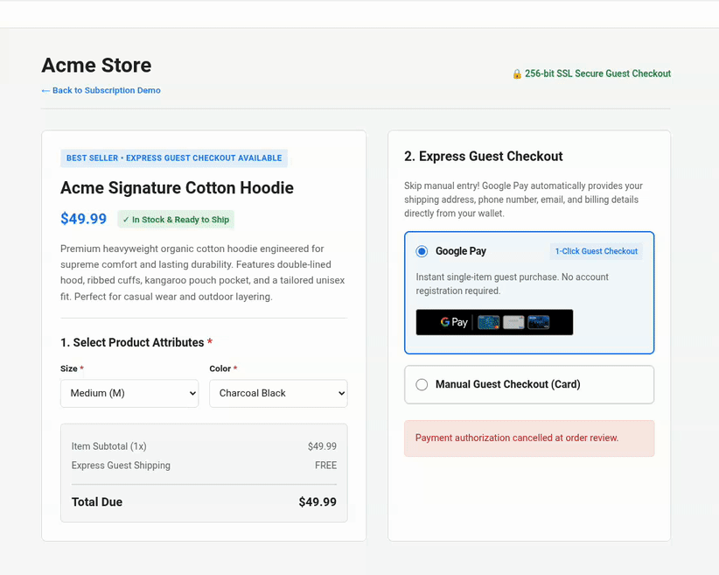
Task: Click the 2. Express Guest Checkout heading
Action: click(x=484, y=157)
